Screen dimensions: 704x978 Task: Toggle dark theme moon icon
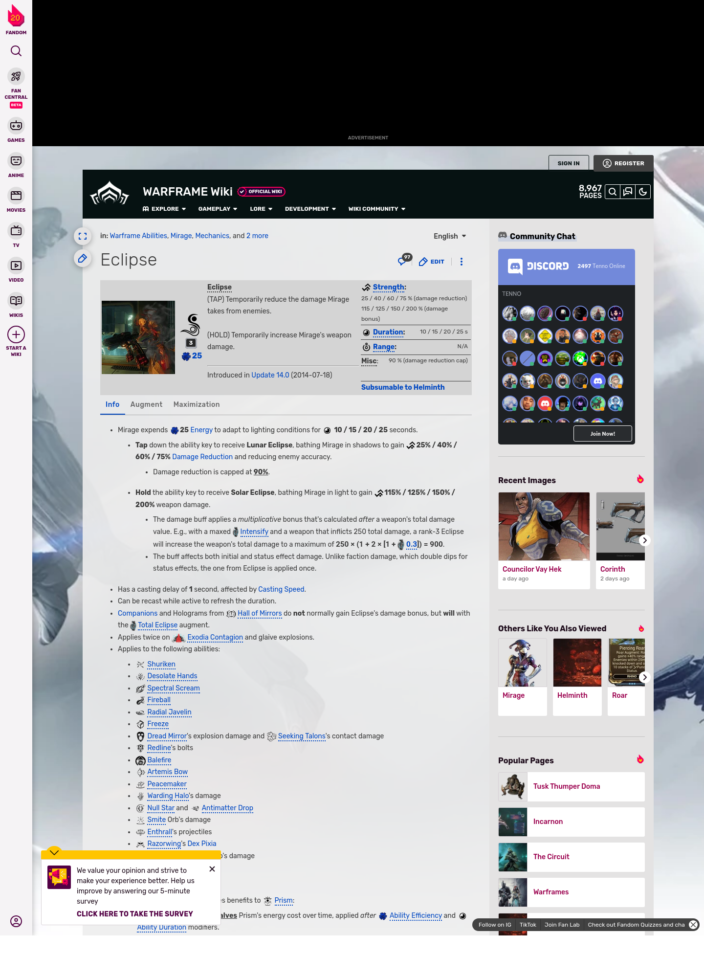pyautogui.click(x=643, y=192)
